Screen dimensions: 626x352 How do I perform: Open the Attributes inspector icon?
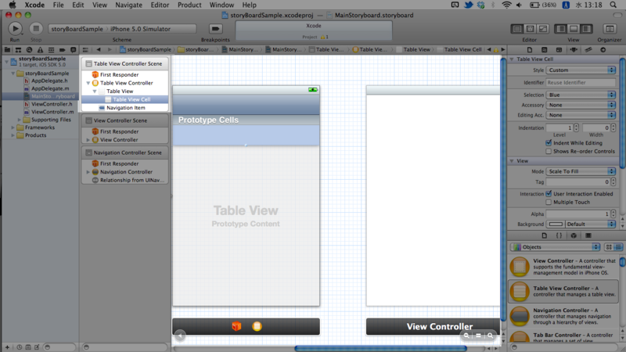[574, 50]
